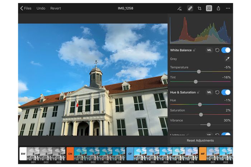This screenshot has width=251, height=167.
Task: Toggle the color adjustments panel icon
Action: [209, 8]
